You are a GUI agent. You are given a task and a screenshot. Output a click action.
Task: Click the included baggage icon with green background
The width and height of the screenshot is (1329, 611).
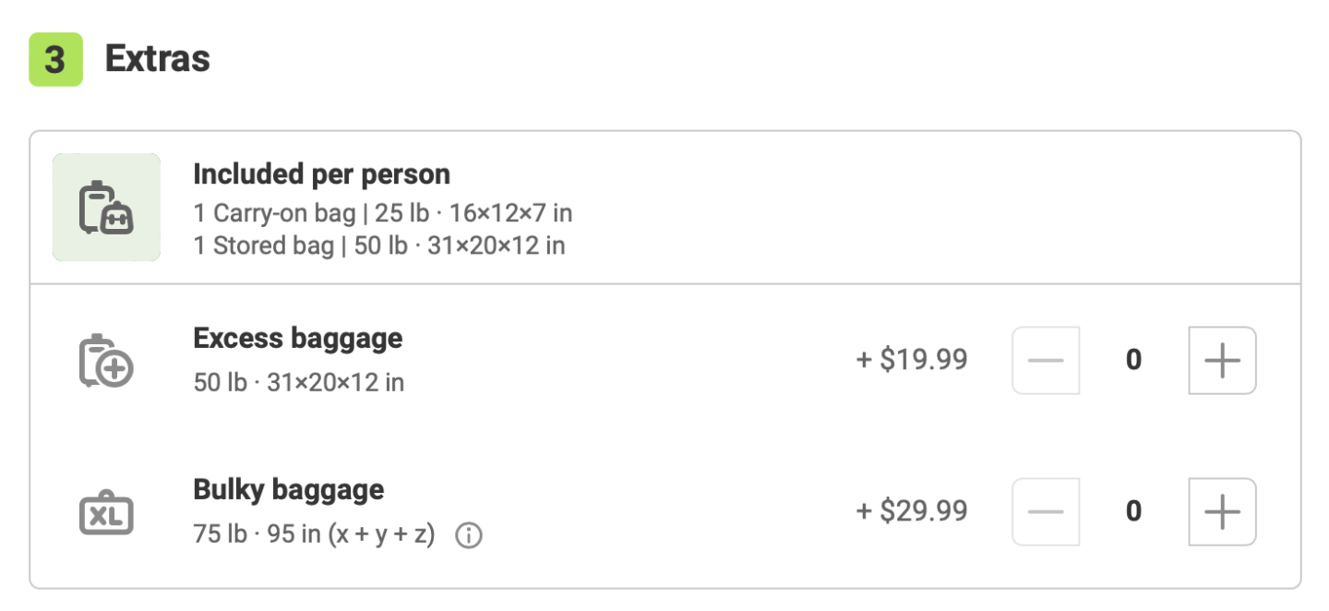pyautogui.click(x=106, y=208)
